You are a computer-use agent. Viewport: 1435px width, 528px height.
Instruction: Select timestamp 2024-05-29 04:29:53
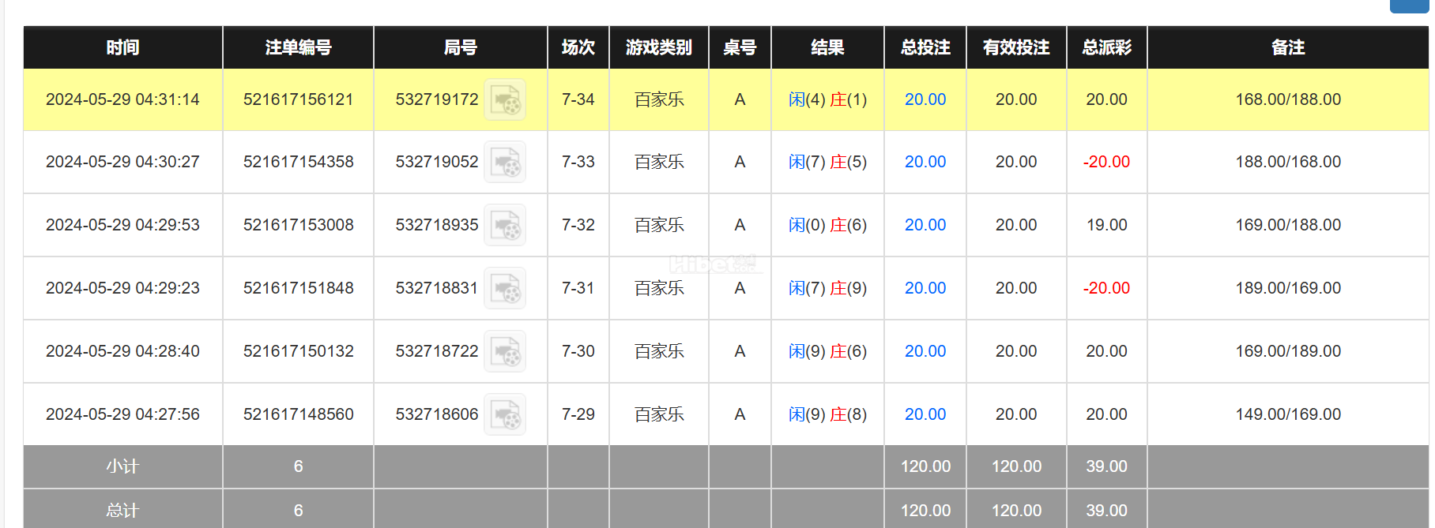tap(122, 225)
